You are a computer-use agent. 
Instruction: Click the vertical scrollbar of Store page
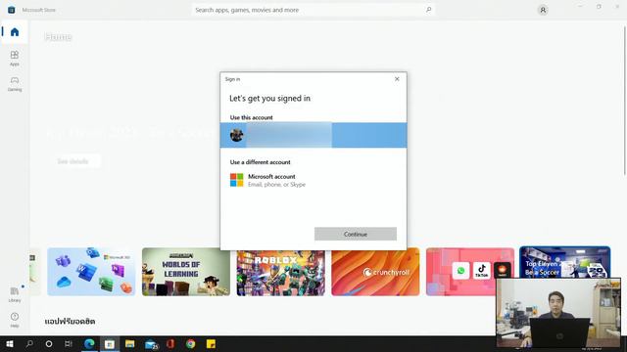coord(625,100)
